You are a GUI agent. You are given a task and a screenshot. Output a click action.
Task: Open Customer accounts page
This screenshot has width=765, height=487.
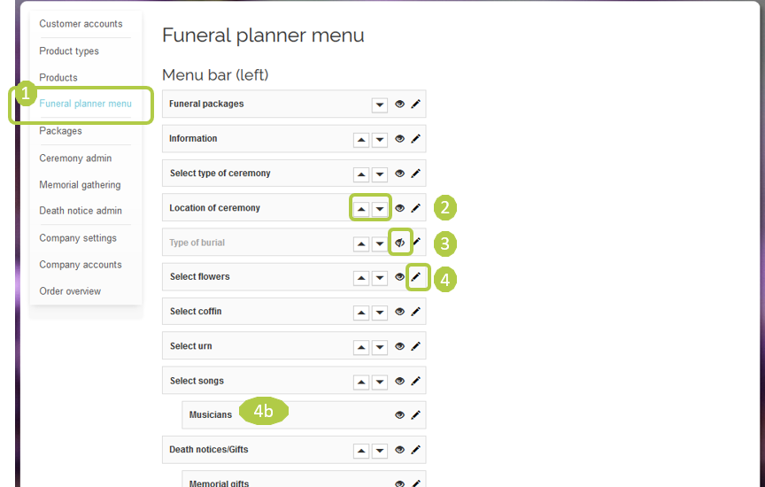[x=81, y=23]
